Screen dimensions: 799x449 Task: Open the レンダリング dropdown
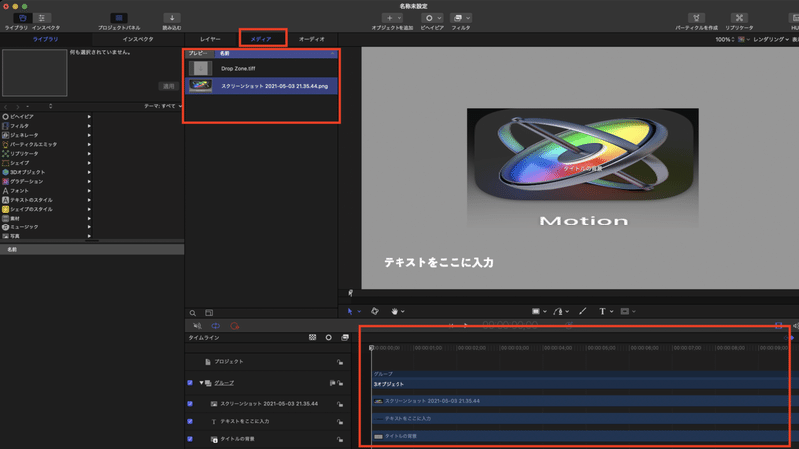coord(771,39)
